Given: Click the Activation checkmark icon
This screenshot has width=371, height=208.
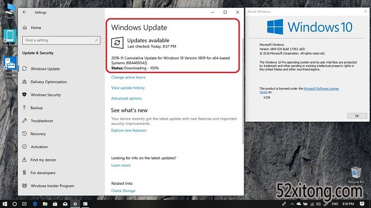Looking at the screenshot, I should (x=24, y=147).
